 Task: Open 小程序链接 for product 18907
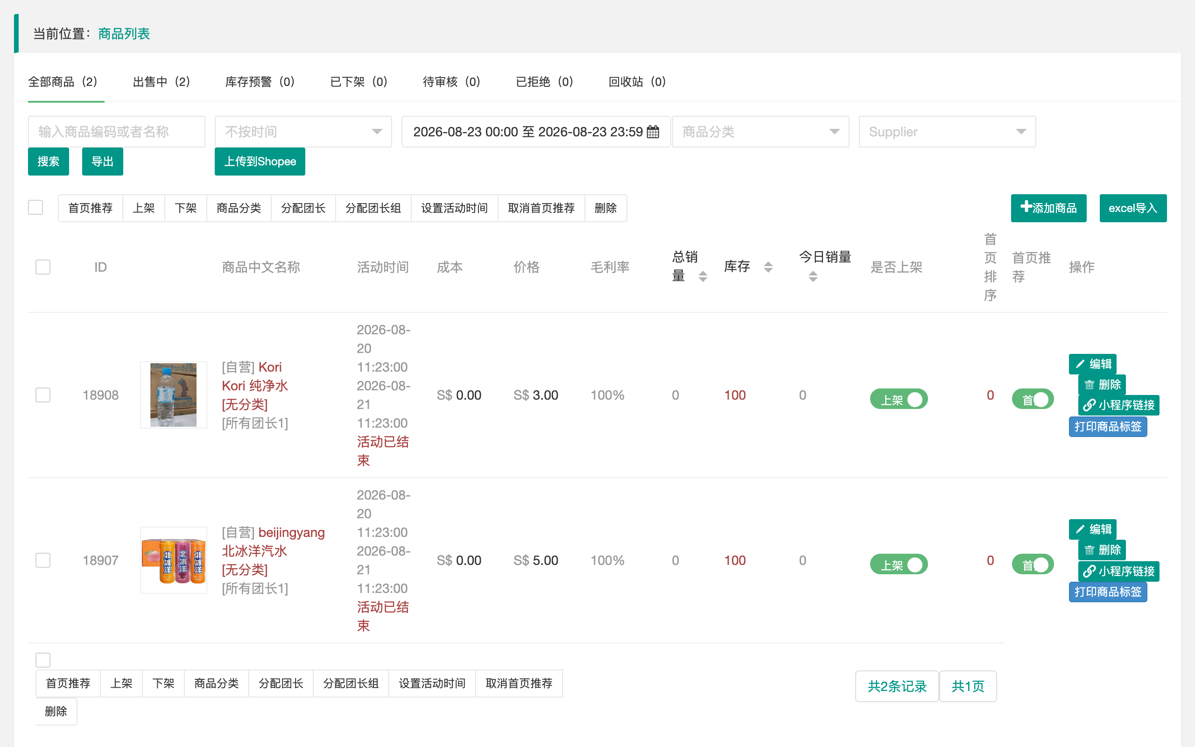pos(1118,571)
